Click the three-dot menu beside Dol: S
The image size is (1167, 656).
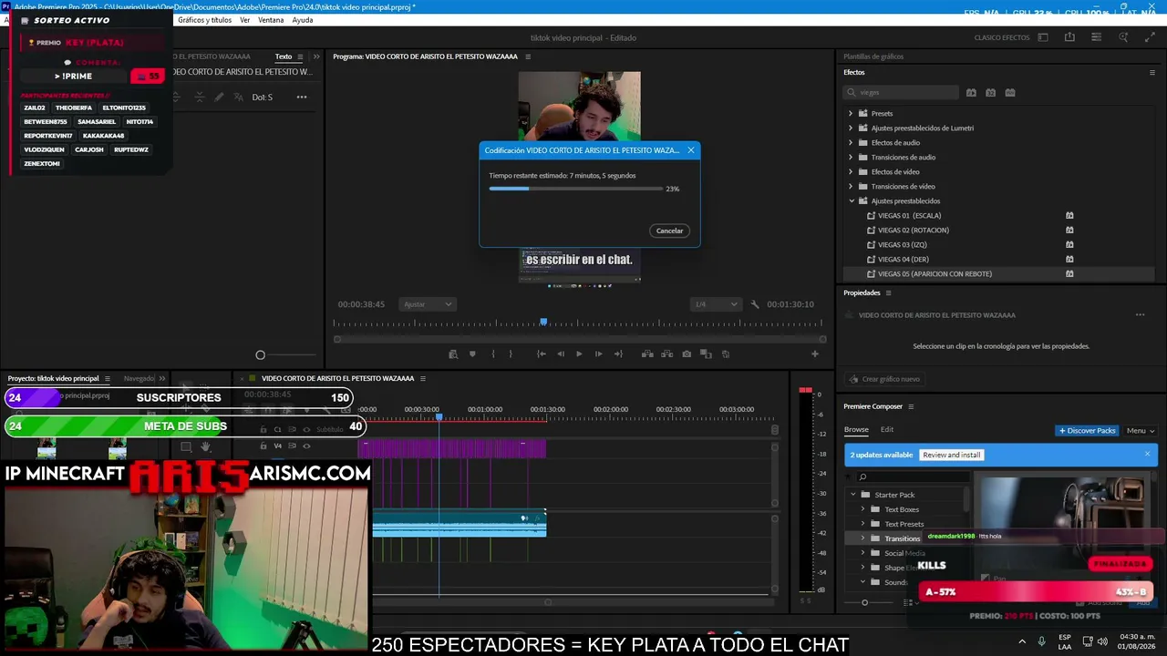click(302, 97)
